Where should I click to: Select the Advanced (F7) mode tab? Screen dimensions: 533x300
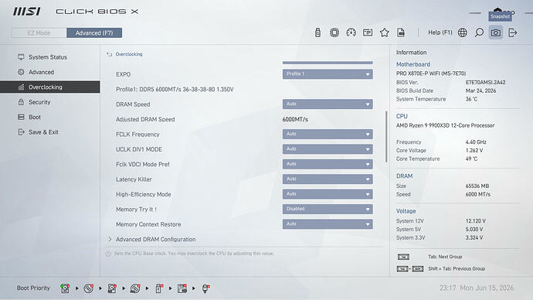click(94, 33)
